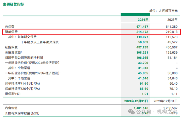This screenshot has width=183, height=119.
Task: Click the 2024年 column header
Action: tap(143, 20)
